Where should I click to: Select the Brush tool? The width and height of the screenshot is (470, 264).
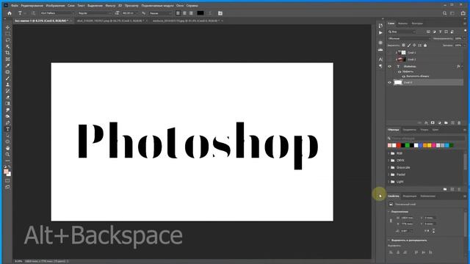[7, 78]
